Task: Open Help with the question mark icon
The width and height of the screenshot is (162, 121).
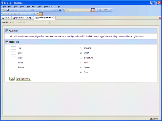Action: (60, 10)
